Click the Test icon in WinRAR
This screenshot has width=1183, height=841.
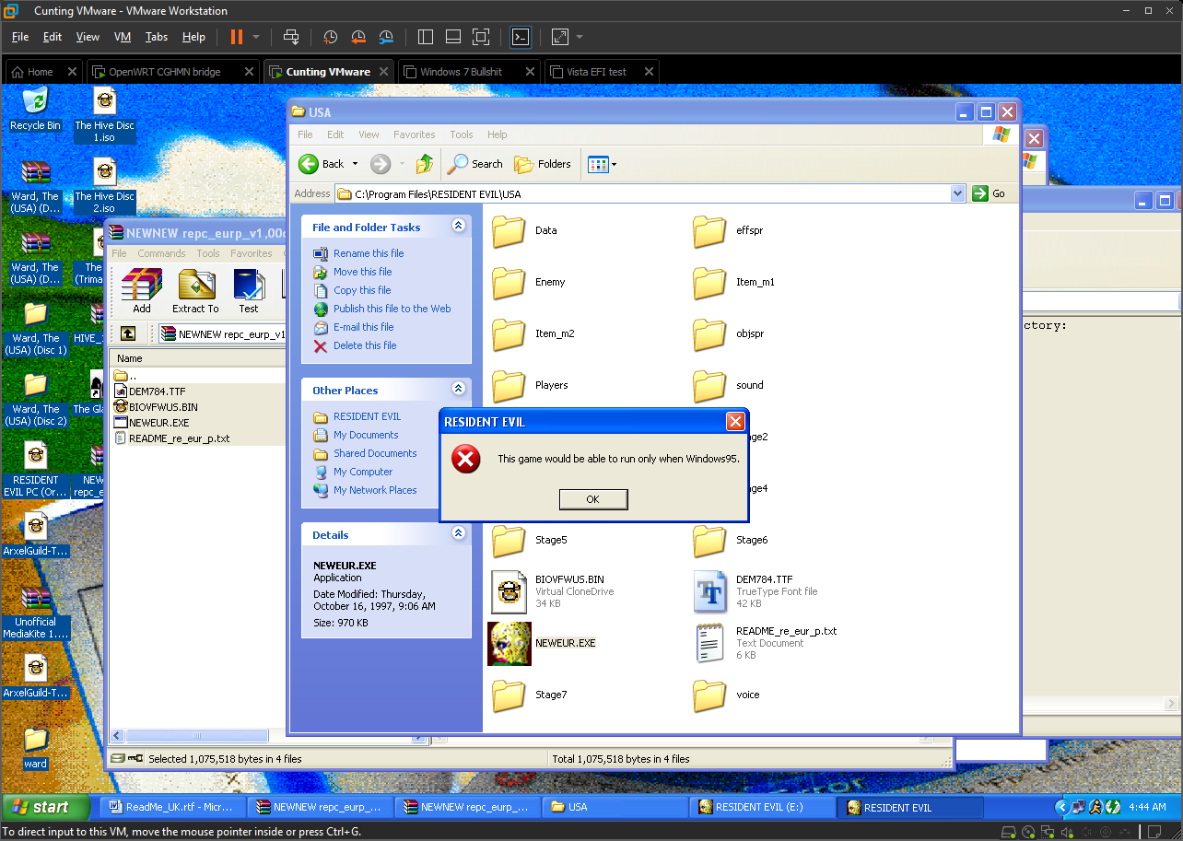click(x=249, y=291)
